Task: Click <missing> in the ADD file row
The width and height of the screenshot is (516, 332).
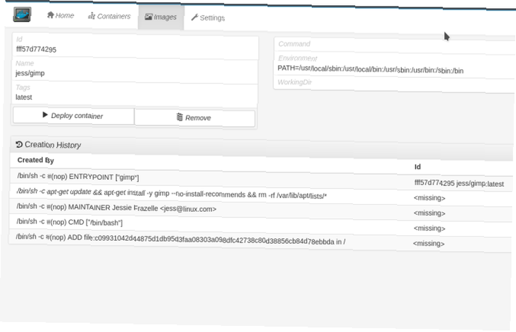Action: click(429, 243)
